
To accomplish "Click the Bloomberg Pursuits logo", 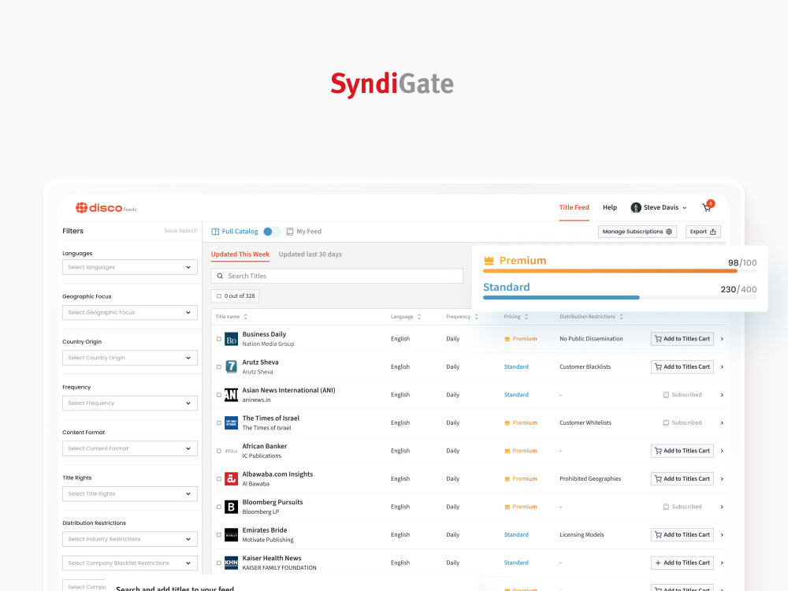I will [231, 507].
